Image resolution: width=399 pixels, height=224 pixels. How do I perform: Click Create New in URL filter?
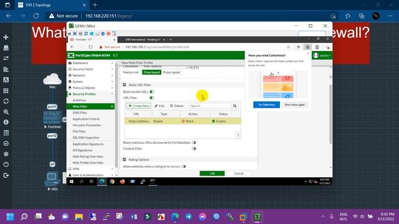[138, 106]
